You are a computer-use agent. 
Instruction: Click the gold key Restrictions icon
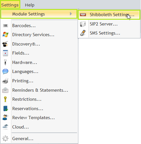coord(5,99)
